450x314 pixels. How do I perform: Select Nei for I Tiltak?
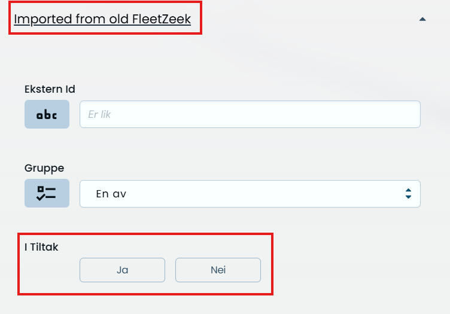pyautogui.click(x=218, y=270)
